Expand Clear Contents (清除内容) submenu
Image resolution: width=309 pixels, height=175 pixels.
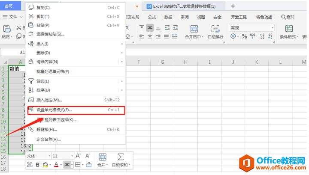tap(76, 62)
